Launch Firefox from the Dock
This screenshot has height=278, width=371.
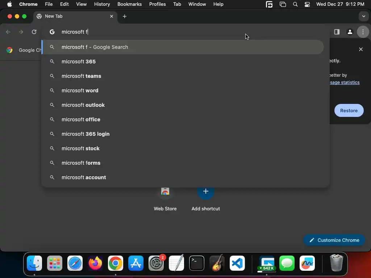point(95,263)
